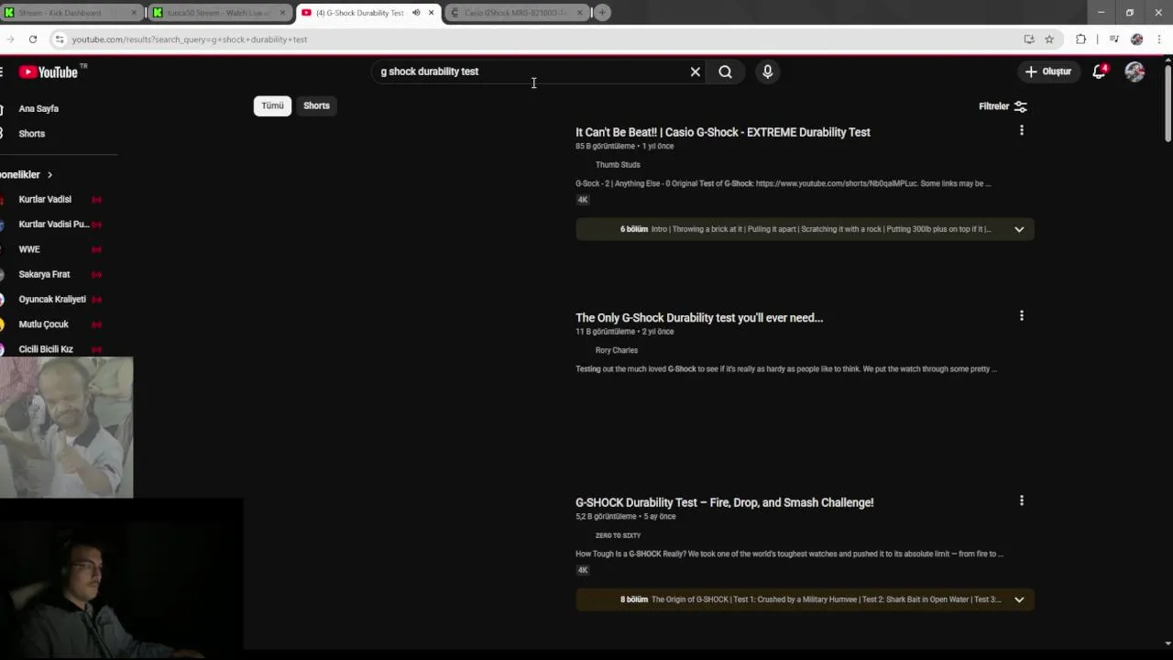Close the Casio GShock MRG tab
This screenshot has width=1173, height=660.
click(x=579, y=13)
